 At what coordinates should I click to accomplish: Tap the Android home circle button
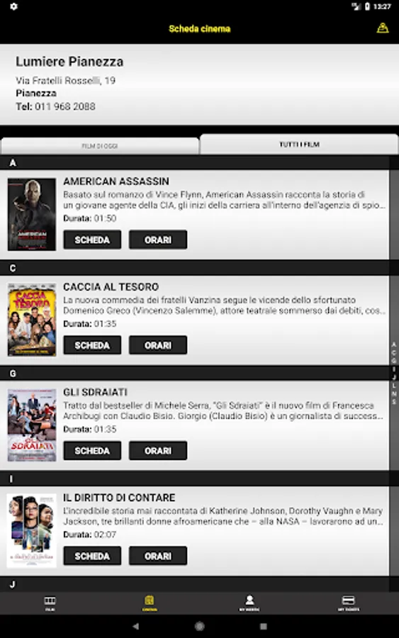[x=199, y=626]
